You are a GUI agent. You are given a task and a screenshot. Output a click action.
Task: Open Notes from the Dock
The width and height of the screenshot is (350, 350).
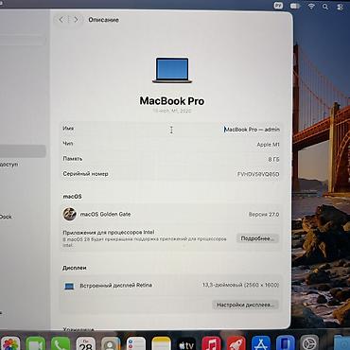click(x=161, y=343)
